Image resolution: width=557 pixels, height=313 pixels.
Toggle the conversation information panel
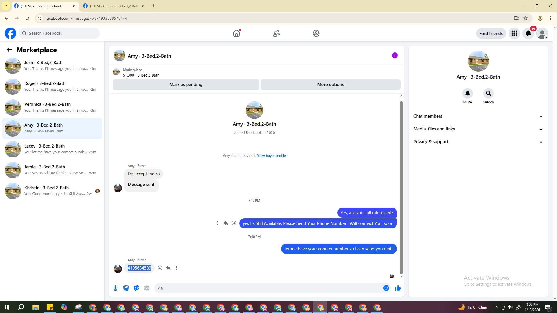click(x=395, y=55)
